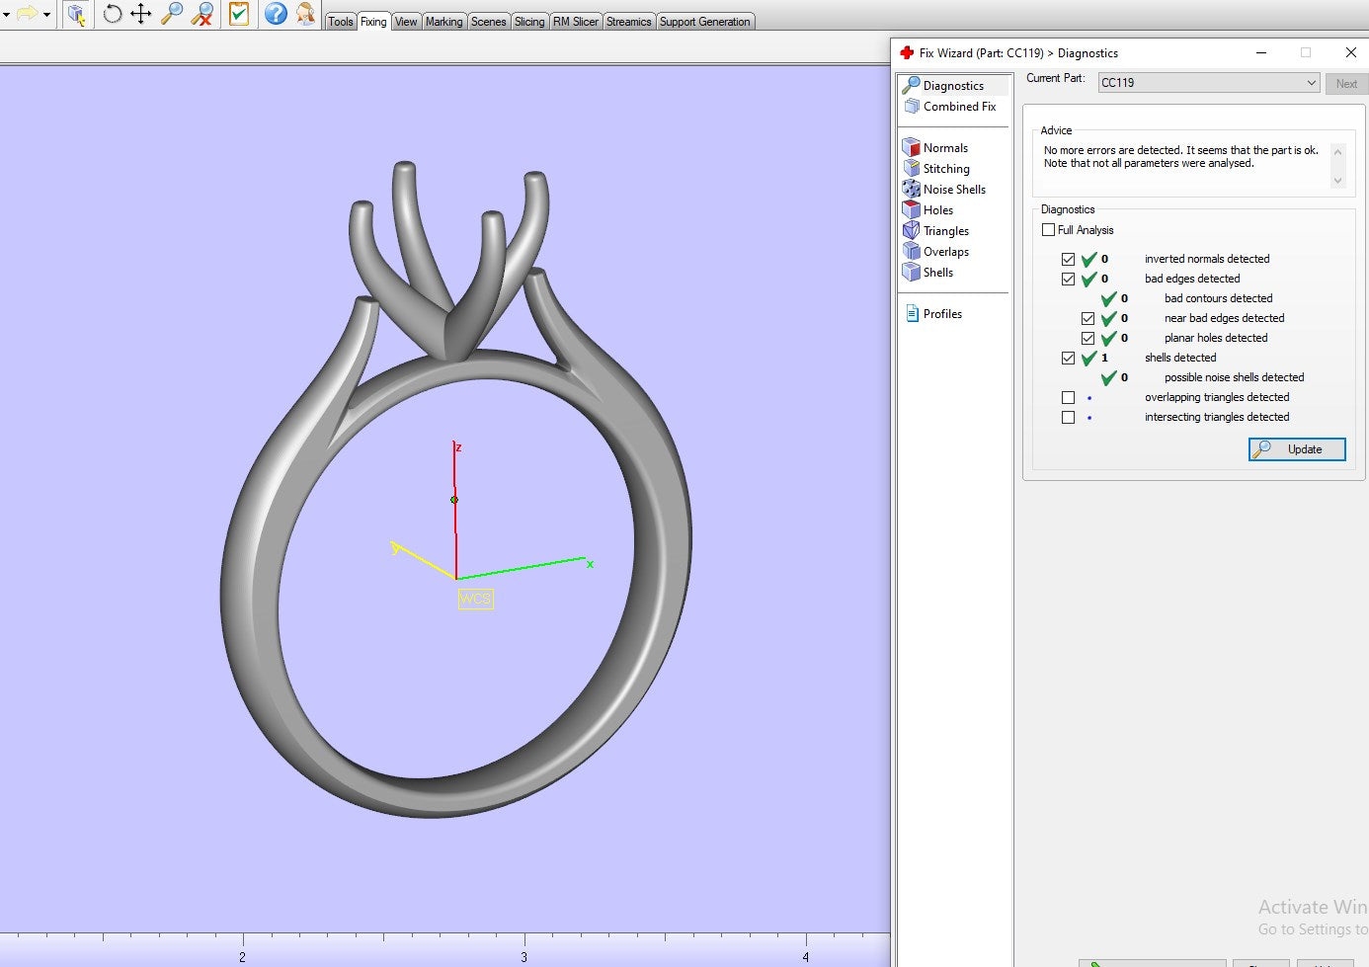The image size is (1369, 967).
Task: Select Combined Fix in the sidebar
Action: click(x=958, y=107)
